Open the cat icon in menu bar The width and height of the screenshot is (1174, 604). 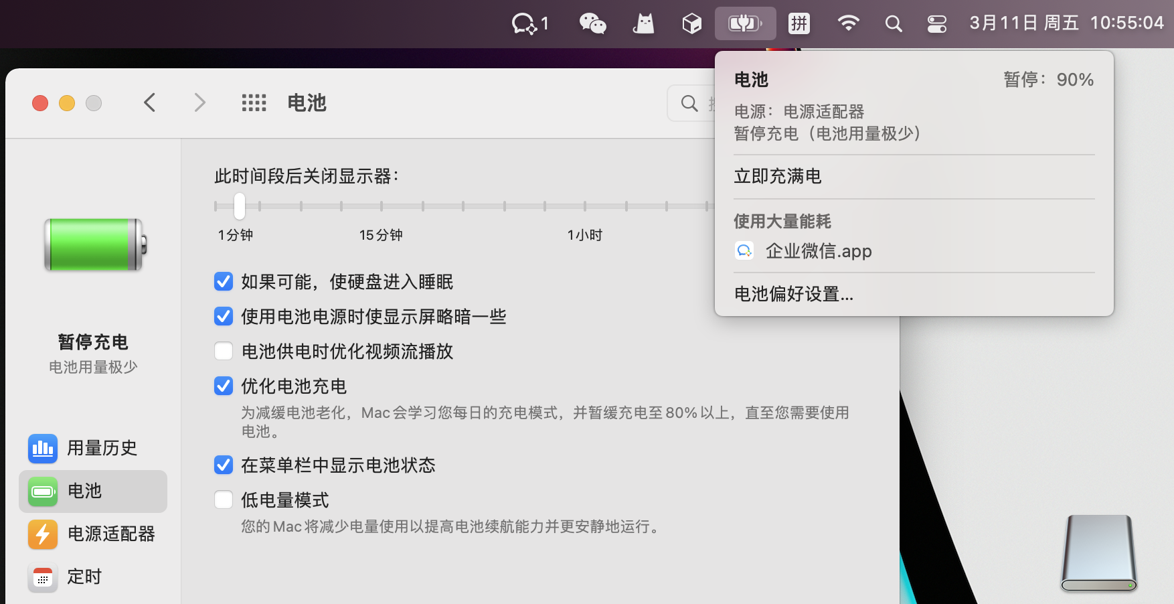point(643,23)
